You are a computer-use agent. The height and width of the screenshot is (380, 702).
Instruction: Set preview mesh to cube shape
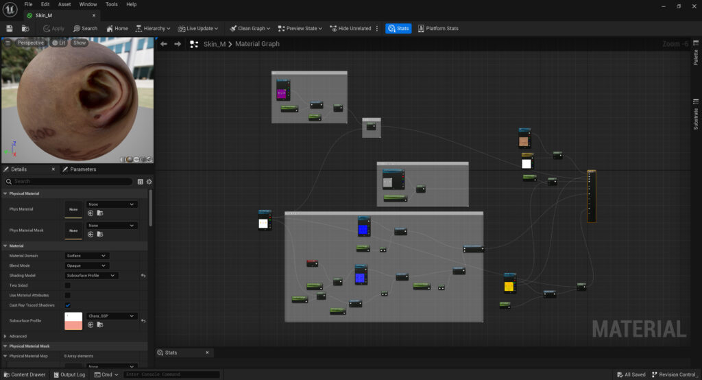pos(143,160)
